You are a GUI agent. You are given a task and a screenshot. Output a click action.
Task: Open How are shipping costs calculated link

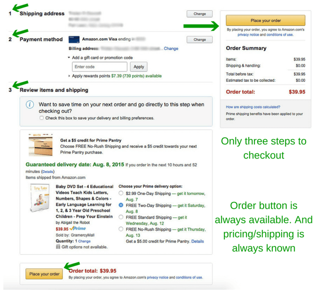tap(253, 107)
